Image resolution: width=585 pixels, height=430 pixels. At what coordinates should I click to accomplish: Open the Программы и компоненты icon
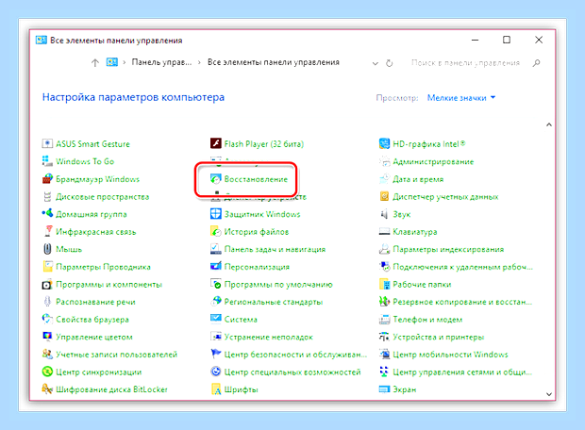tap(47, 284)
